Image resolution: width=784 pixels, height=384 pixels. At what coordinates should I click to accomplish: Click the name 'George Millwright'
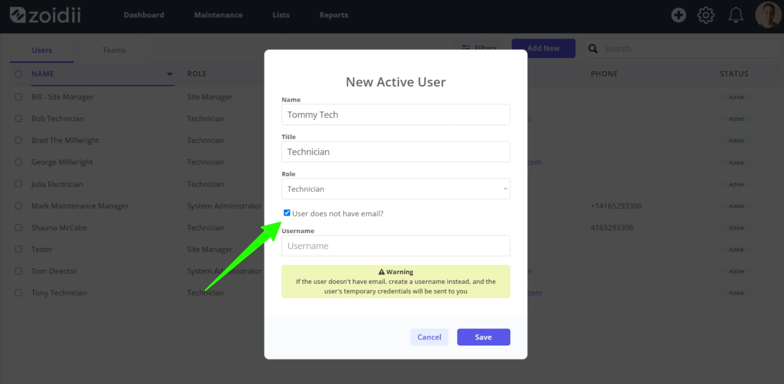pyautogui.click(x=62, y=162)
